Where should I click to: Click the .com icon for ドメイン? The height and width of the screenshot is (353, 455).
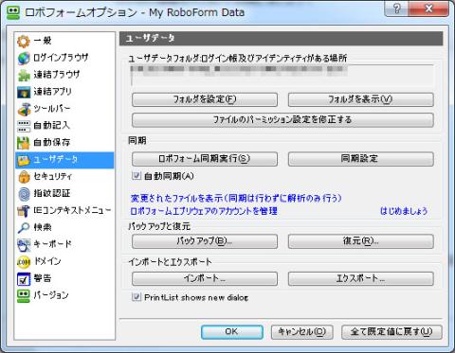[24, 262]
